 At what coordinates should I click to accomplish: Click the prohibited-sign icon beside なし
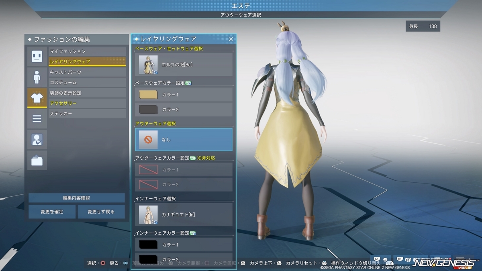[x=148, y=140]
